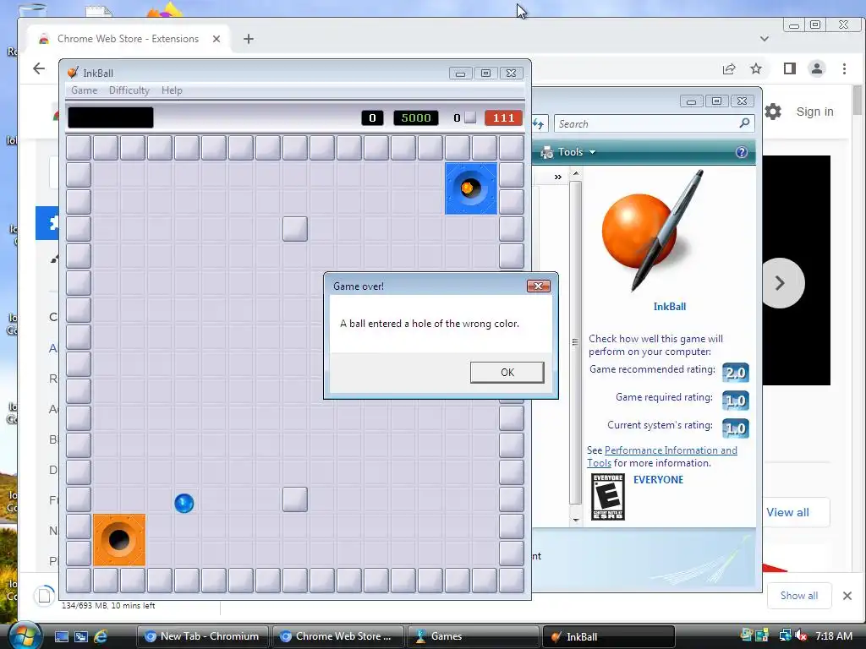
Task: Click the grey block in the lower board
Action: [x=295, y=499]
